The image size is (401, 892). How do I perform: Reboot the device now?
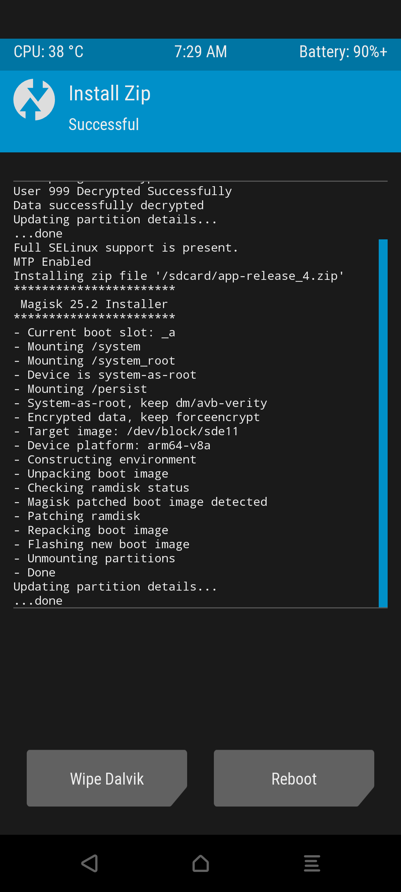tap(294, 778)
